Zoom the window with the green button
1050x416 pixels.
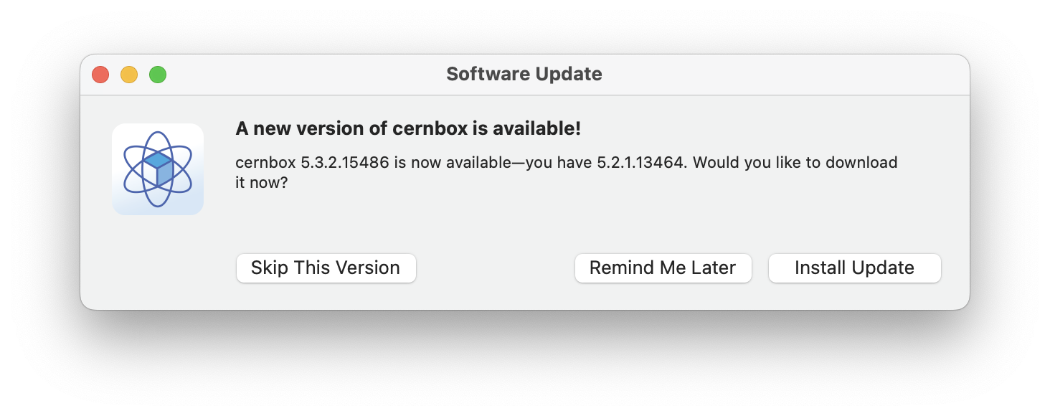[158, 75]
